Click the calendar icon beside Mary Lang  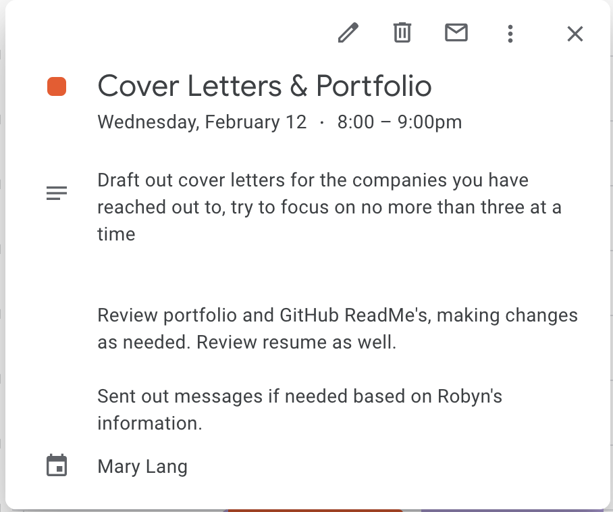[x=57, y=465]
